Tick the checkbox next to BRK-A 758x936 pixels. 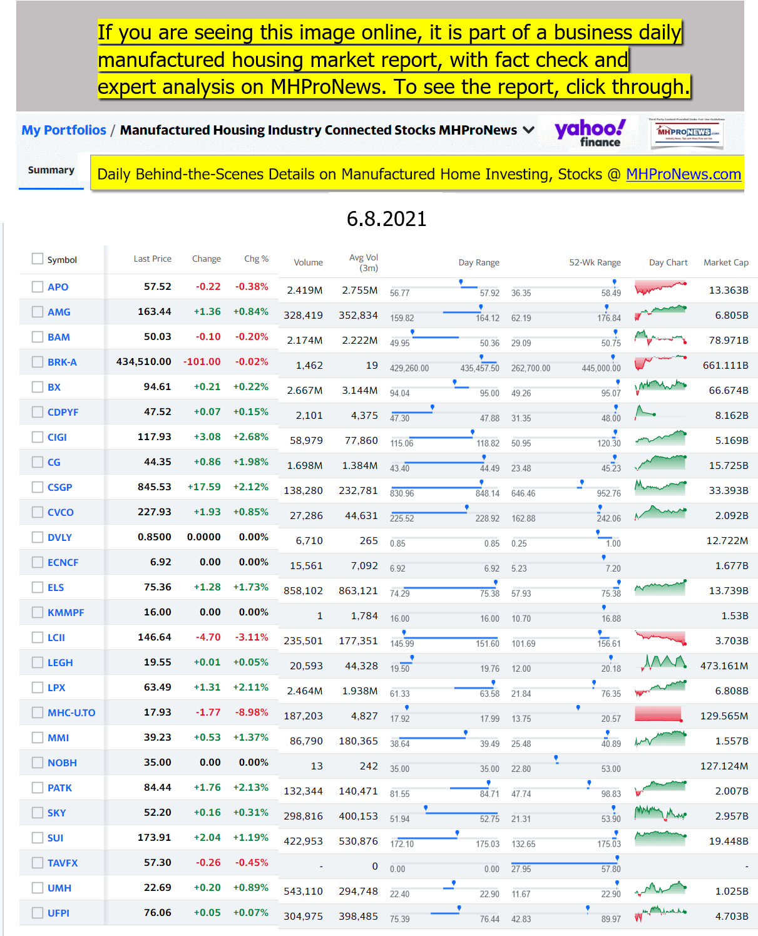coord(38,362)
